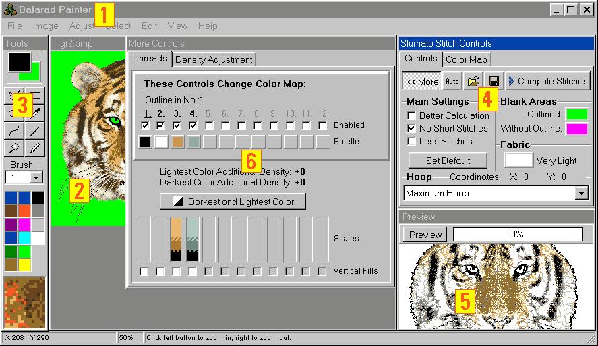
Task: Enable thread 12 checkbox
Action: (x=323, y=125)
